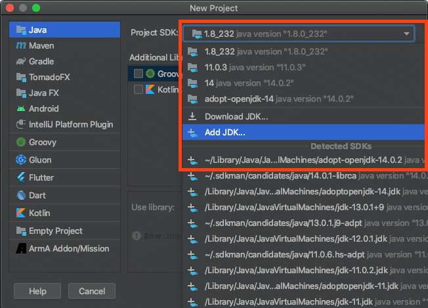This screenshot has width=428, height=308.
Task: Enable the Groovy library checkbox
Action: click(139, 74)
